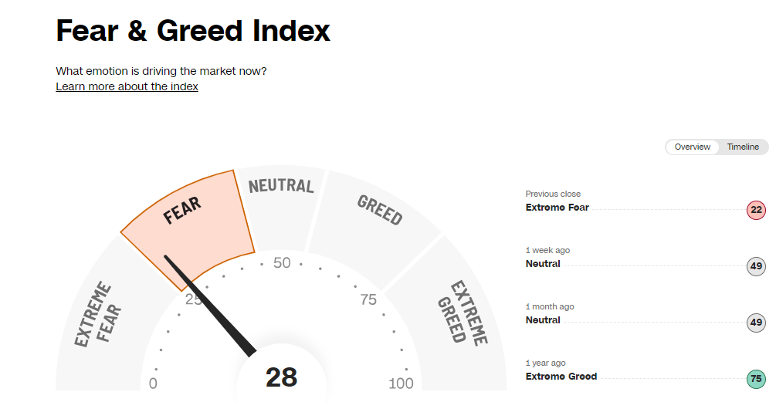Select the Overview toggle option
Image resolution: width=776 pixels, height=409 pixels.
tap(692, 147)
